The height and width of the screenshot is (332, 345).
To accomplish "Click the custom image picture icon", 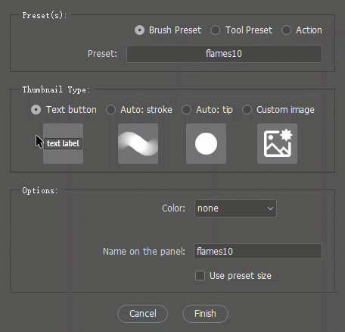I will coord(277,143).
